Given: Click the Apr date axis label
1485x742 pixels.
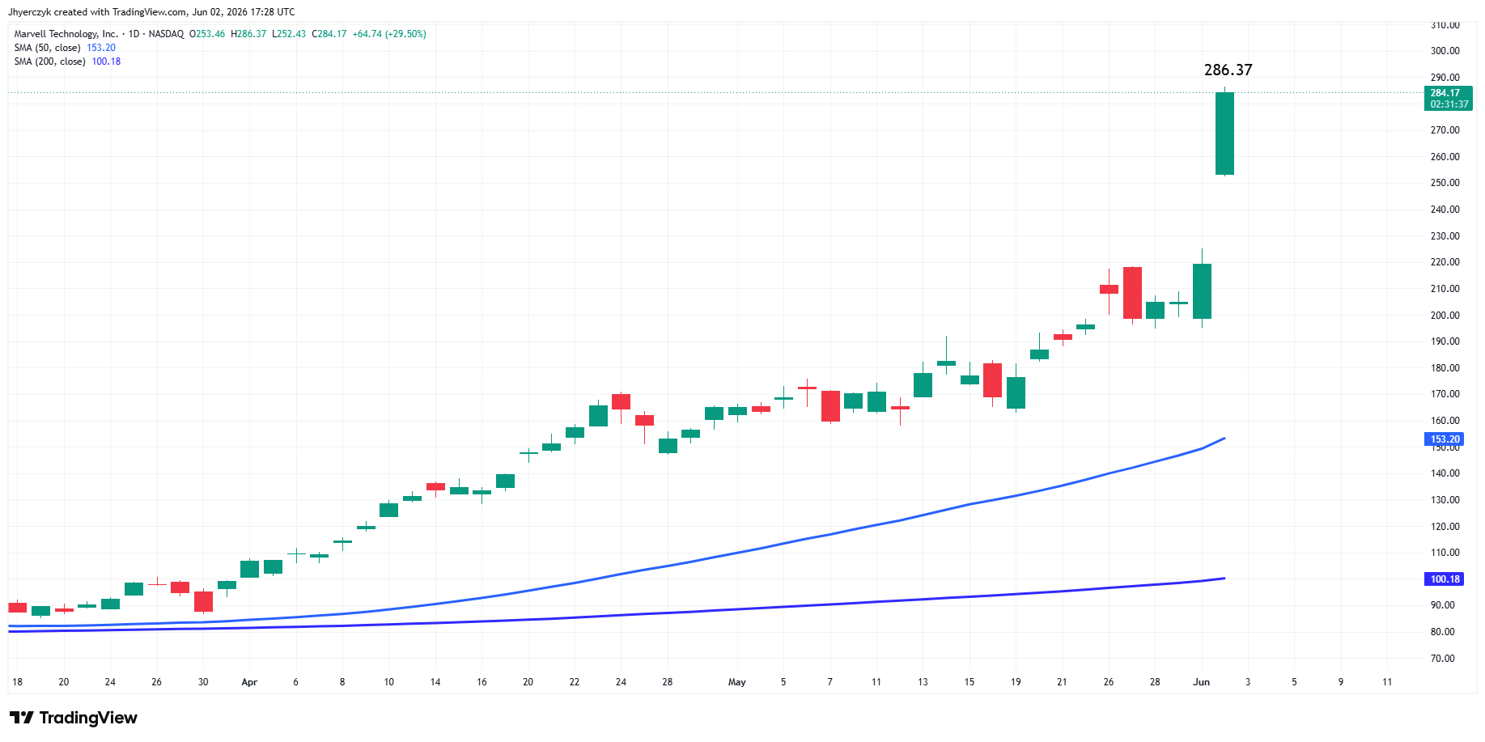Looking at the screenshot, I should 249,682.
